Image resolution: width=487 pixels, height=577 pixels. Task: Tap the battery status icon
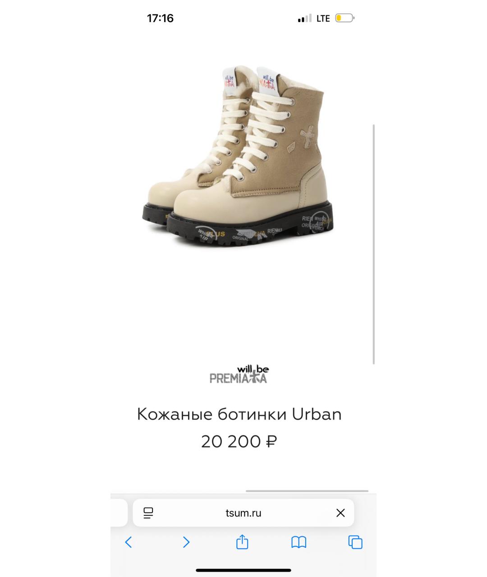pyautogui.click(x=345, y=18)
